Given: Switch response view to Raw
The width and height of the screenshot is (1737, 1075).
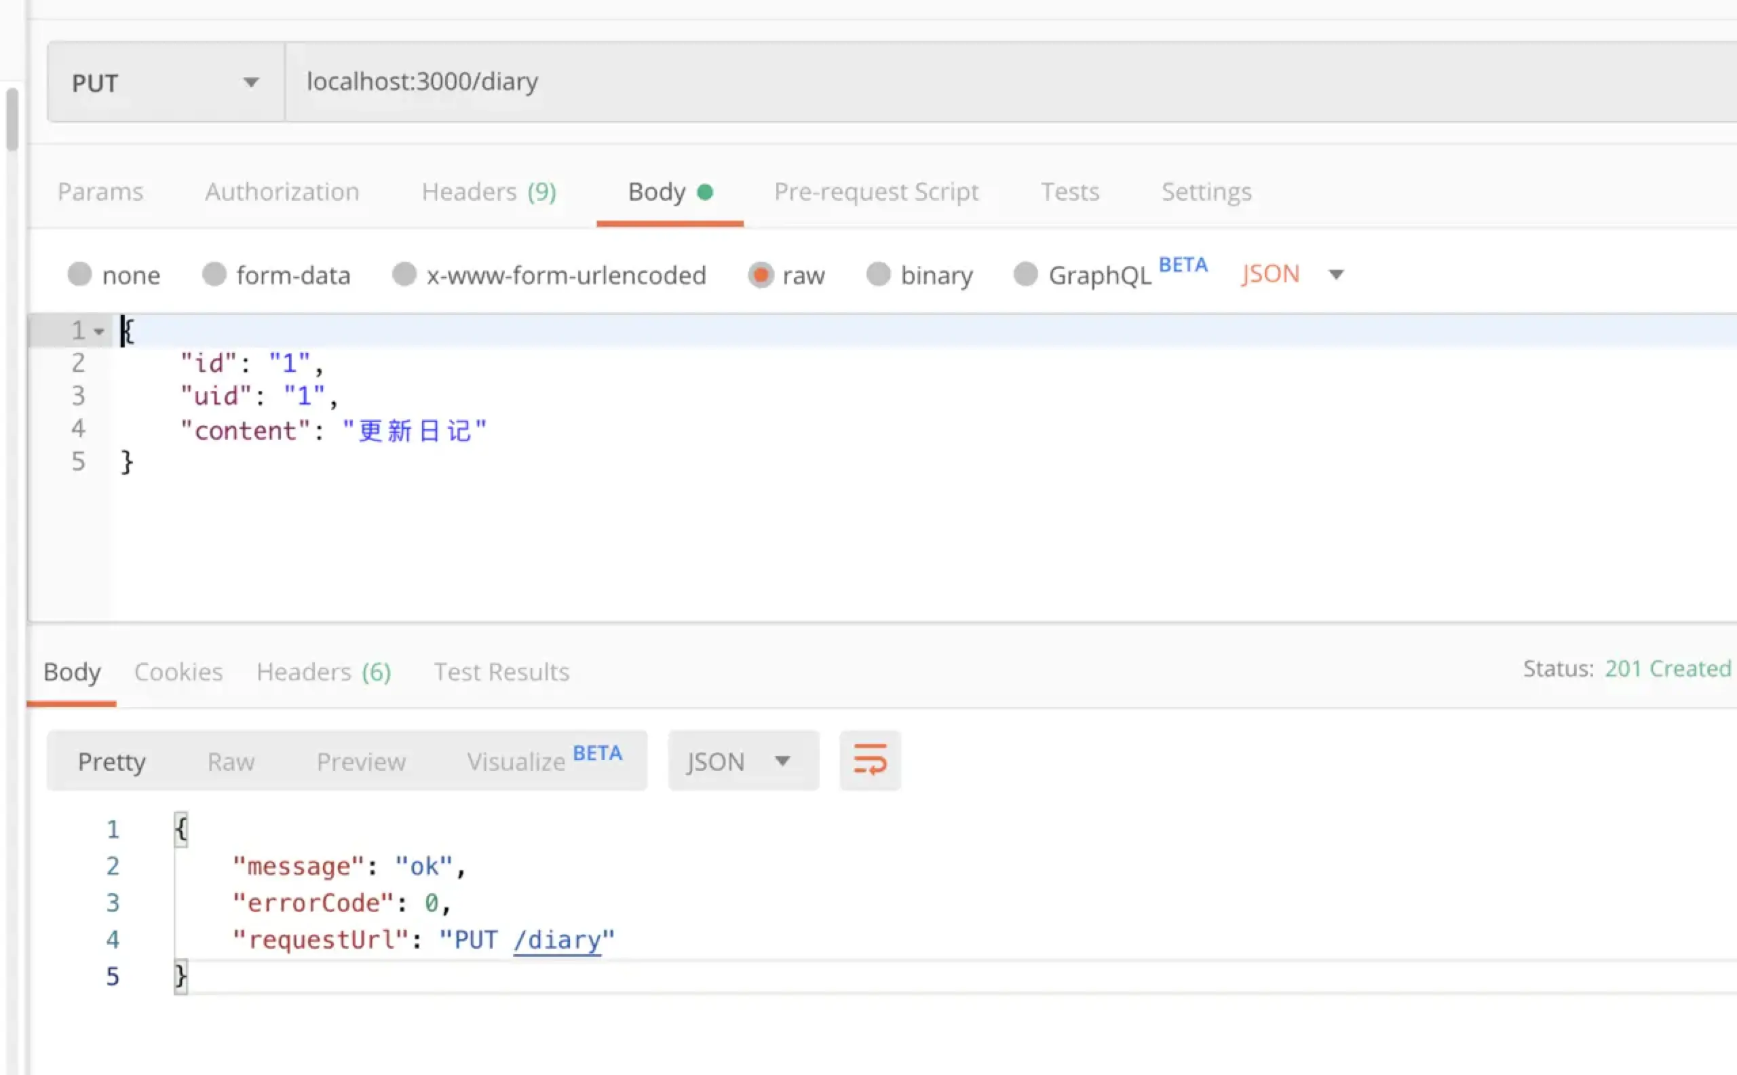Looking at the screenshot, I should [230, 761].
